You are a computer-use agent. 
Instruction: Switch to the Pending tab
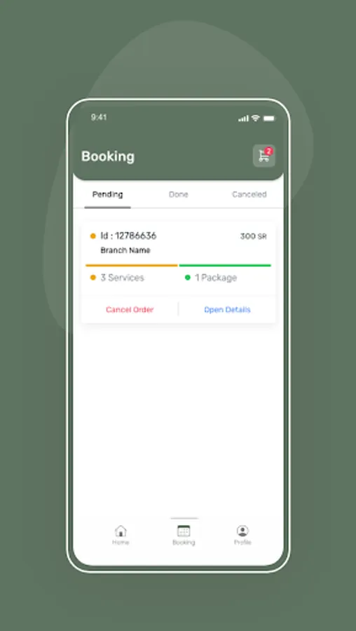pyautogui.click(x=108, y=195)
